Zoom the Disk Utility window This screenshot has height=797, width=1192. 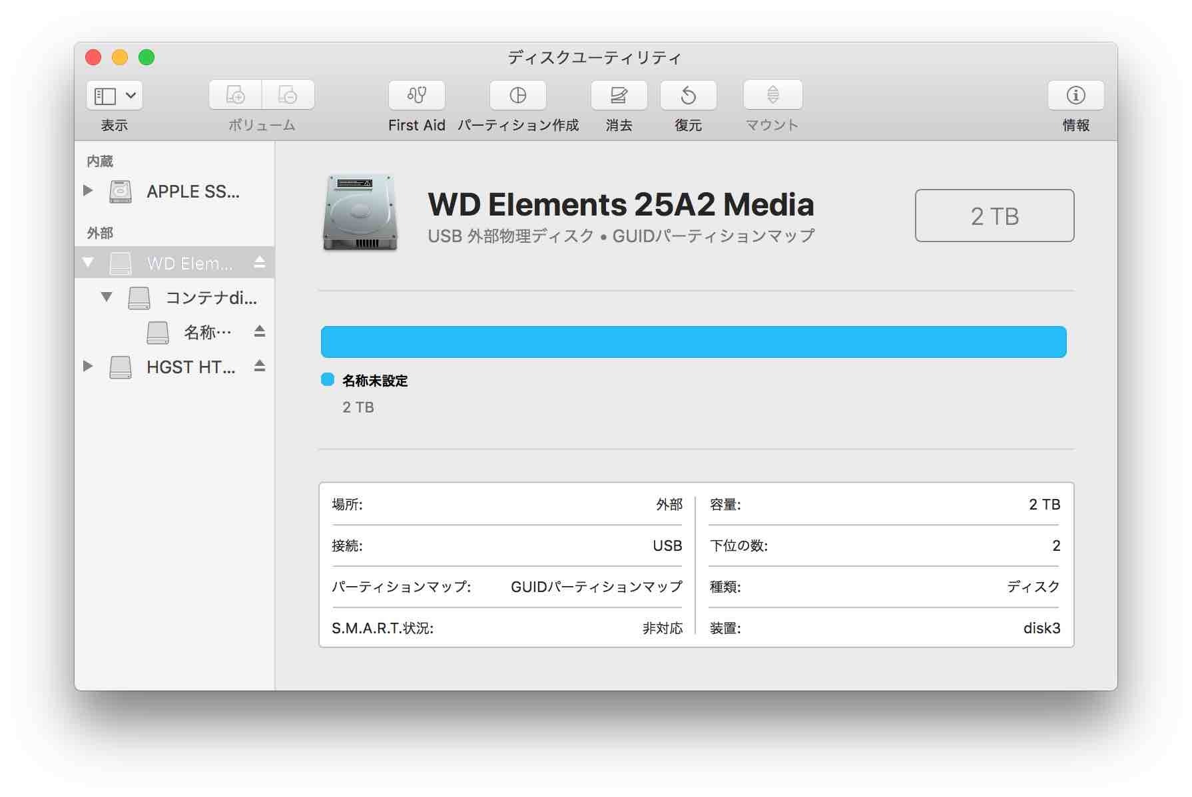click(x=147, y=58)
